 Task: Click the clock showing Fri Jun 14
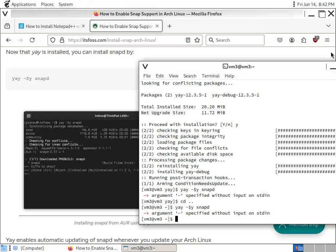315,4
